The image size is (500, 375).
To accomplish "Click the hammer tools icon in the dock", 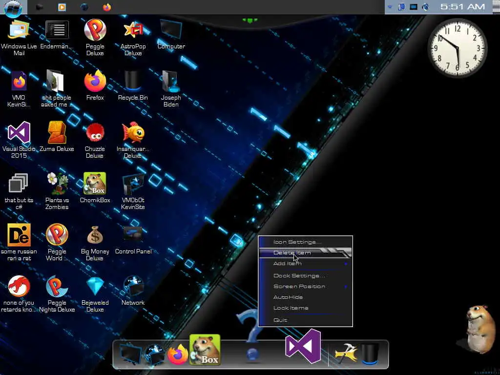I will [x=346, y=354].
